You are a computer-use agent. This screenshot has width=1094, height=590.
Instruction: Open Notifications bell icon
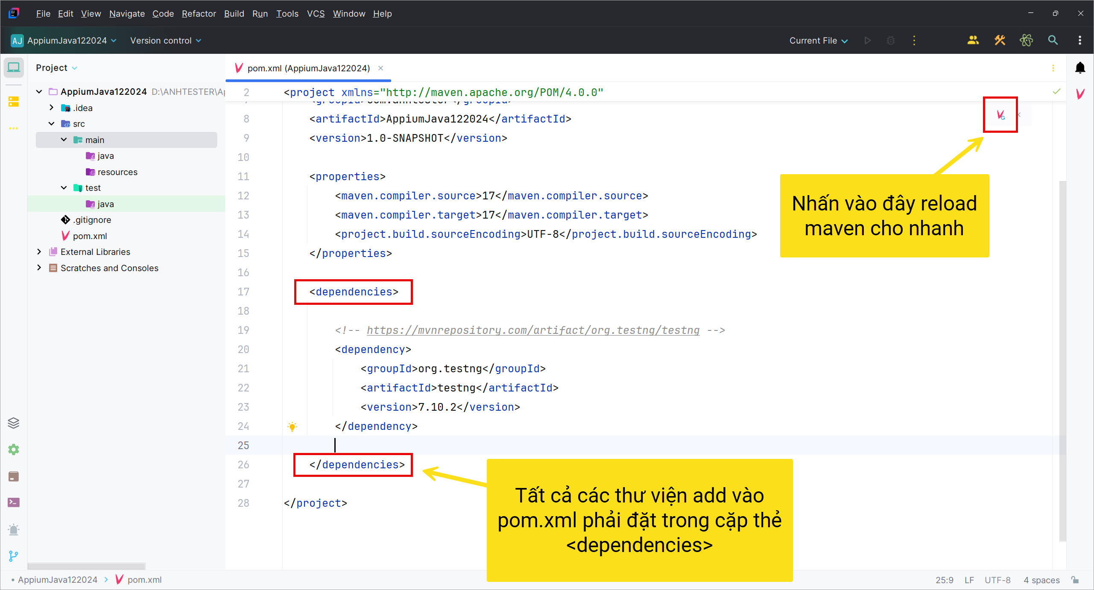pyautogui.click(x=1080, y=68)
